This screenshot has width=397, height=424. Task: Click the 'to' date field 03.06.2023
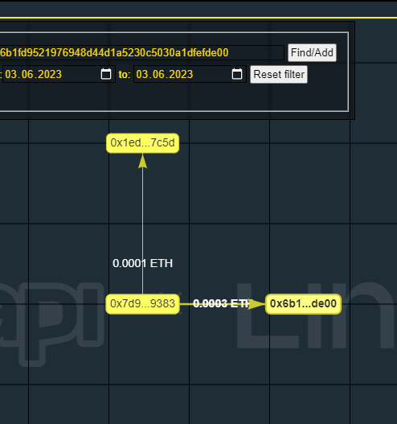point(190,74)
